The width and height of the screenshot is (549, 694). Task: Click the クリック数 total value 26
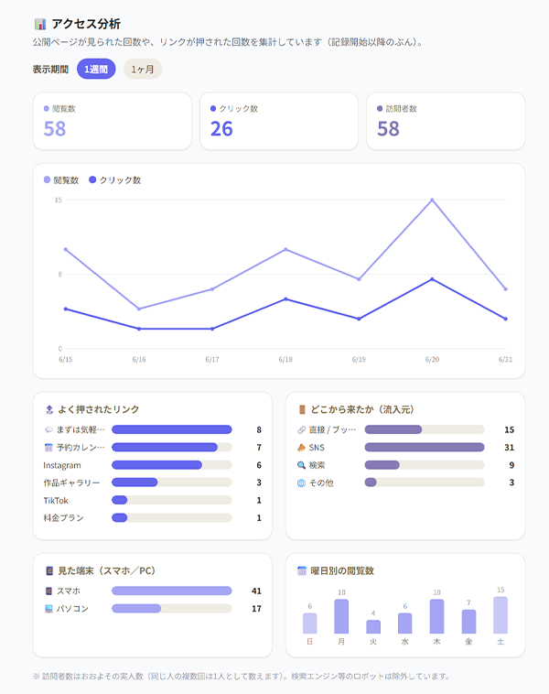point(221,129)
